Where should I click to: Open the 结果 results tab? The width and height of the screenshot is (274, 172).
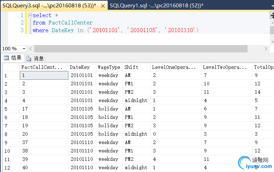13,58
